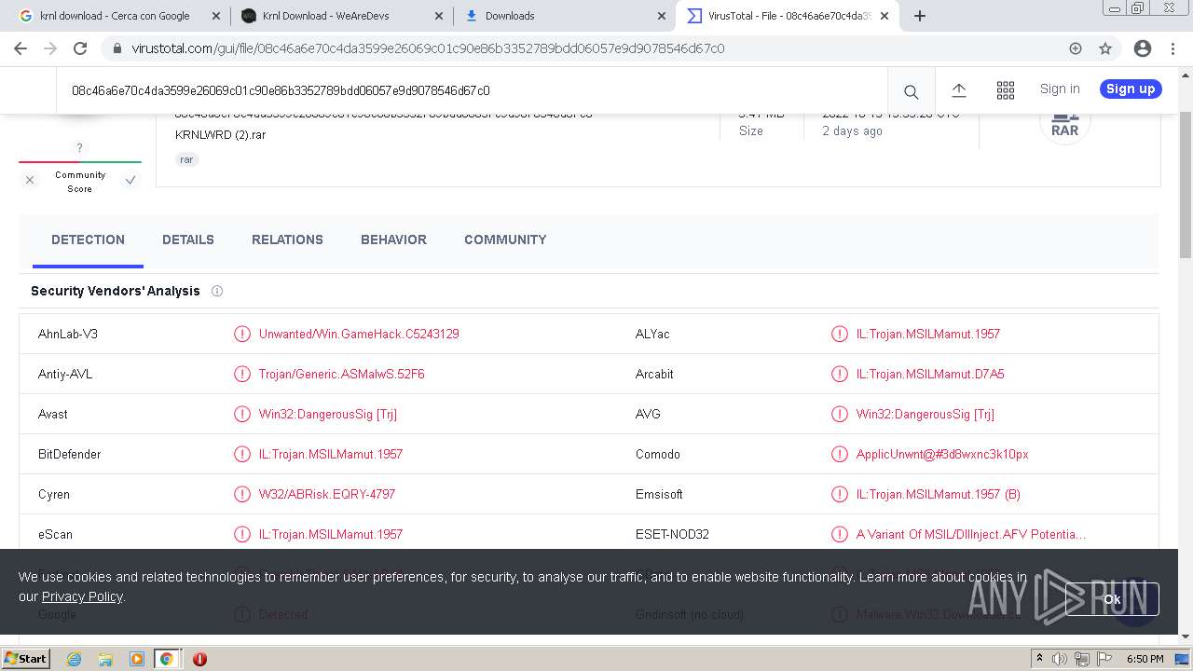Open a new browser tab
The height and width of the screenshot is (671, 1193).
[x=920, y=16]
